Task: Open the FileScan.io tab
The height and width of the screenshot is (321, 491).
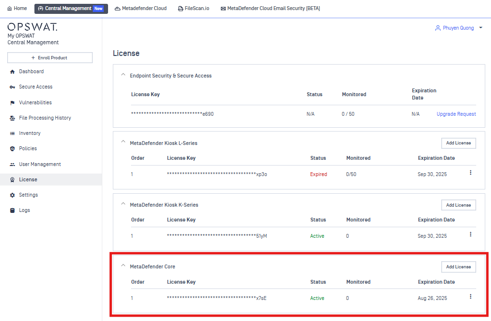Action: click(x=194, y=9)
